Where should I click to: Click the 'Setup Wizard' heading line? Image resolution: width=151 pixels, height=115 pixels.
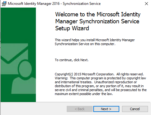tap(72, 28)
